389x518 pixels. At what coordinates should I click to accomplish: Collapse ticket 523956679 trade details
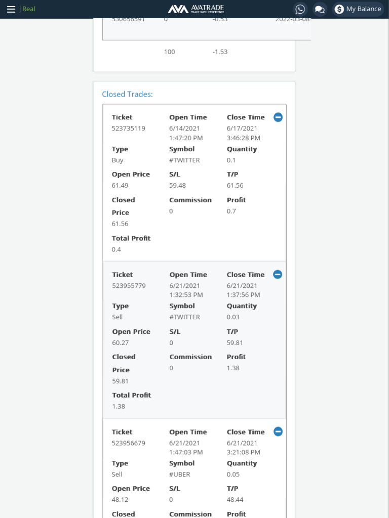[278, 431]
